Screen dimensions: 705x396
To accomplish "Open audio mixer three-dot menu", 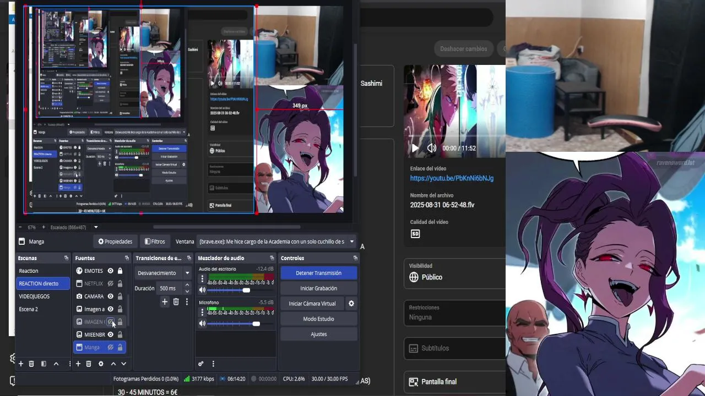I will click(213, 364).
